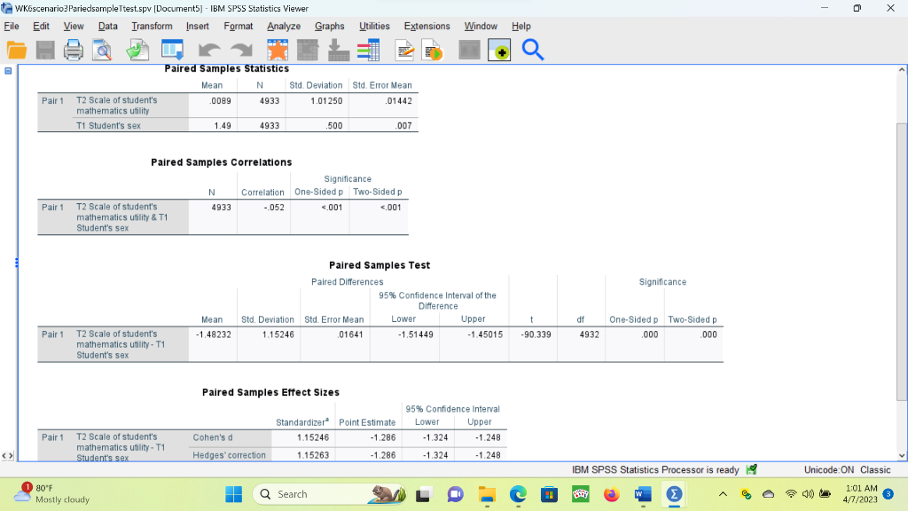
Task: Open a data document using the folder icon
Action: [16, 51]
